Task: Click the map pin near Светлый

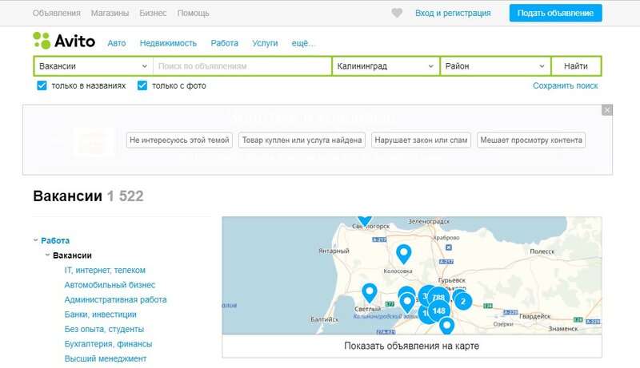Action: [370, 292]
